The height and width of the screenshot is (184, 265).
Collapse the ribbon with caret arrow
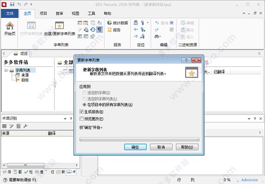point(244,13)
